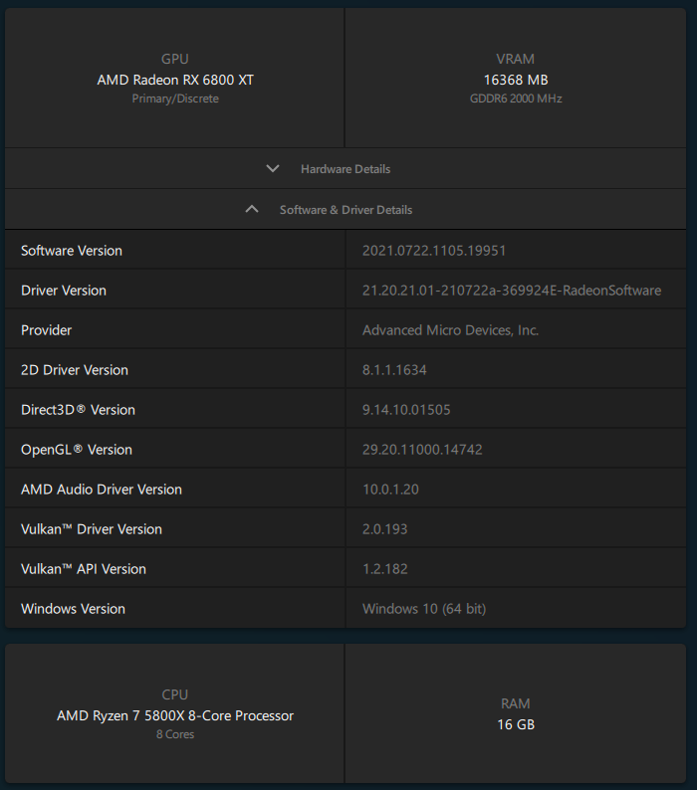Click the Driver Version label
Image resolution: width=697 pixels, height=790 pixels.
[x=64, y=291]
